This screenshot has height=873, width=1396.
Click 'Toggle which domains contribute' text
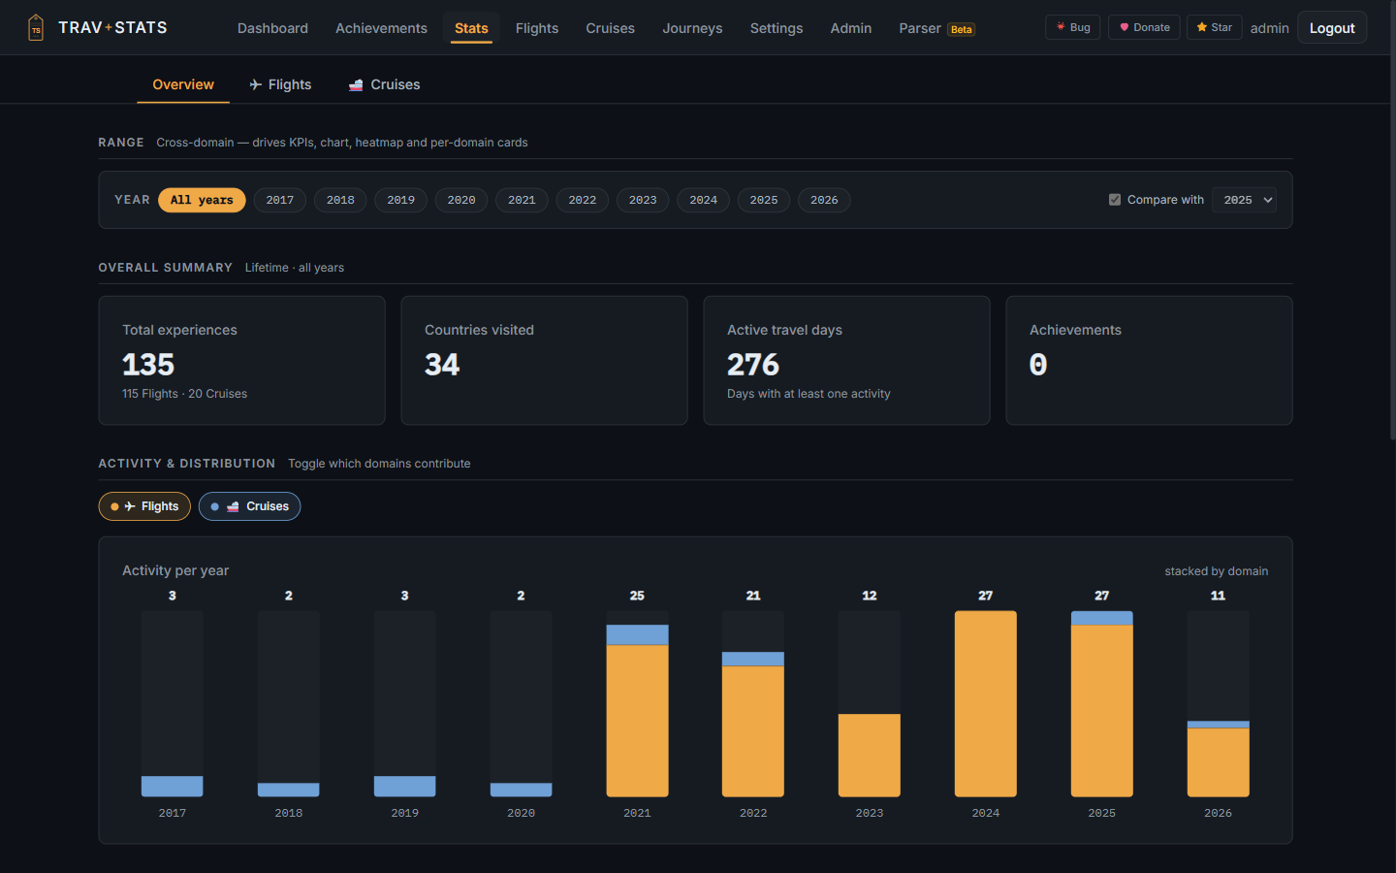[379, 464]
